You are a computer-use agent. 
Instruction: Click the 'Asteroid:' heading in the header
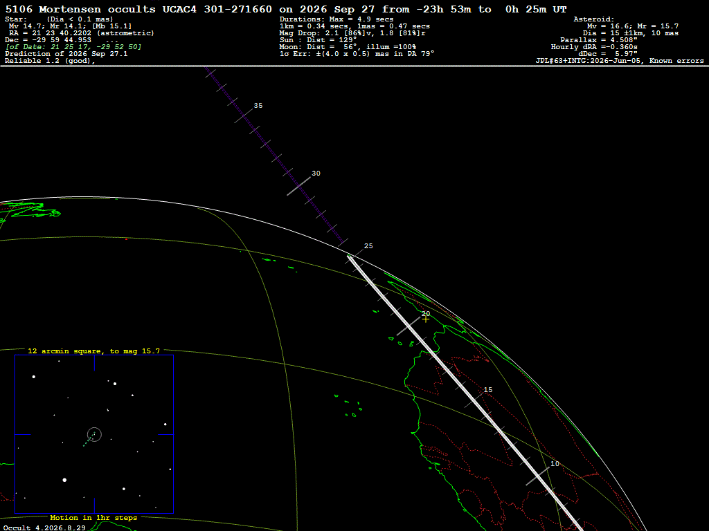coord(593,19)
